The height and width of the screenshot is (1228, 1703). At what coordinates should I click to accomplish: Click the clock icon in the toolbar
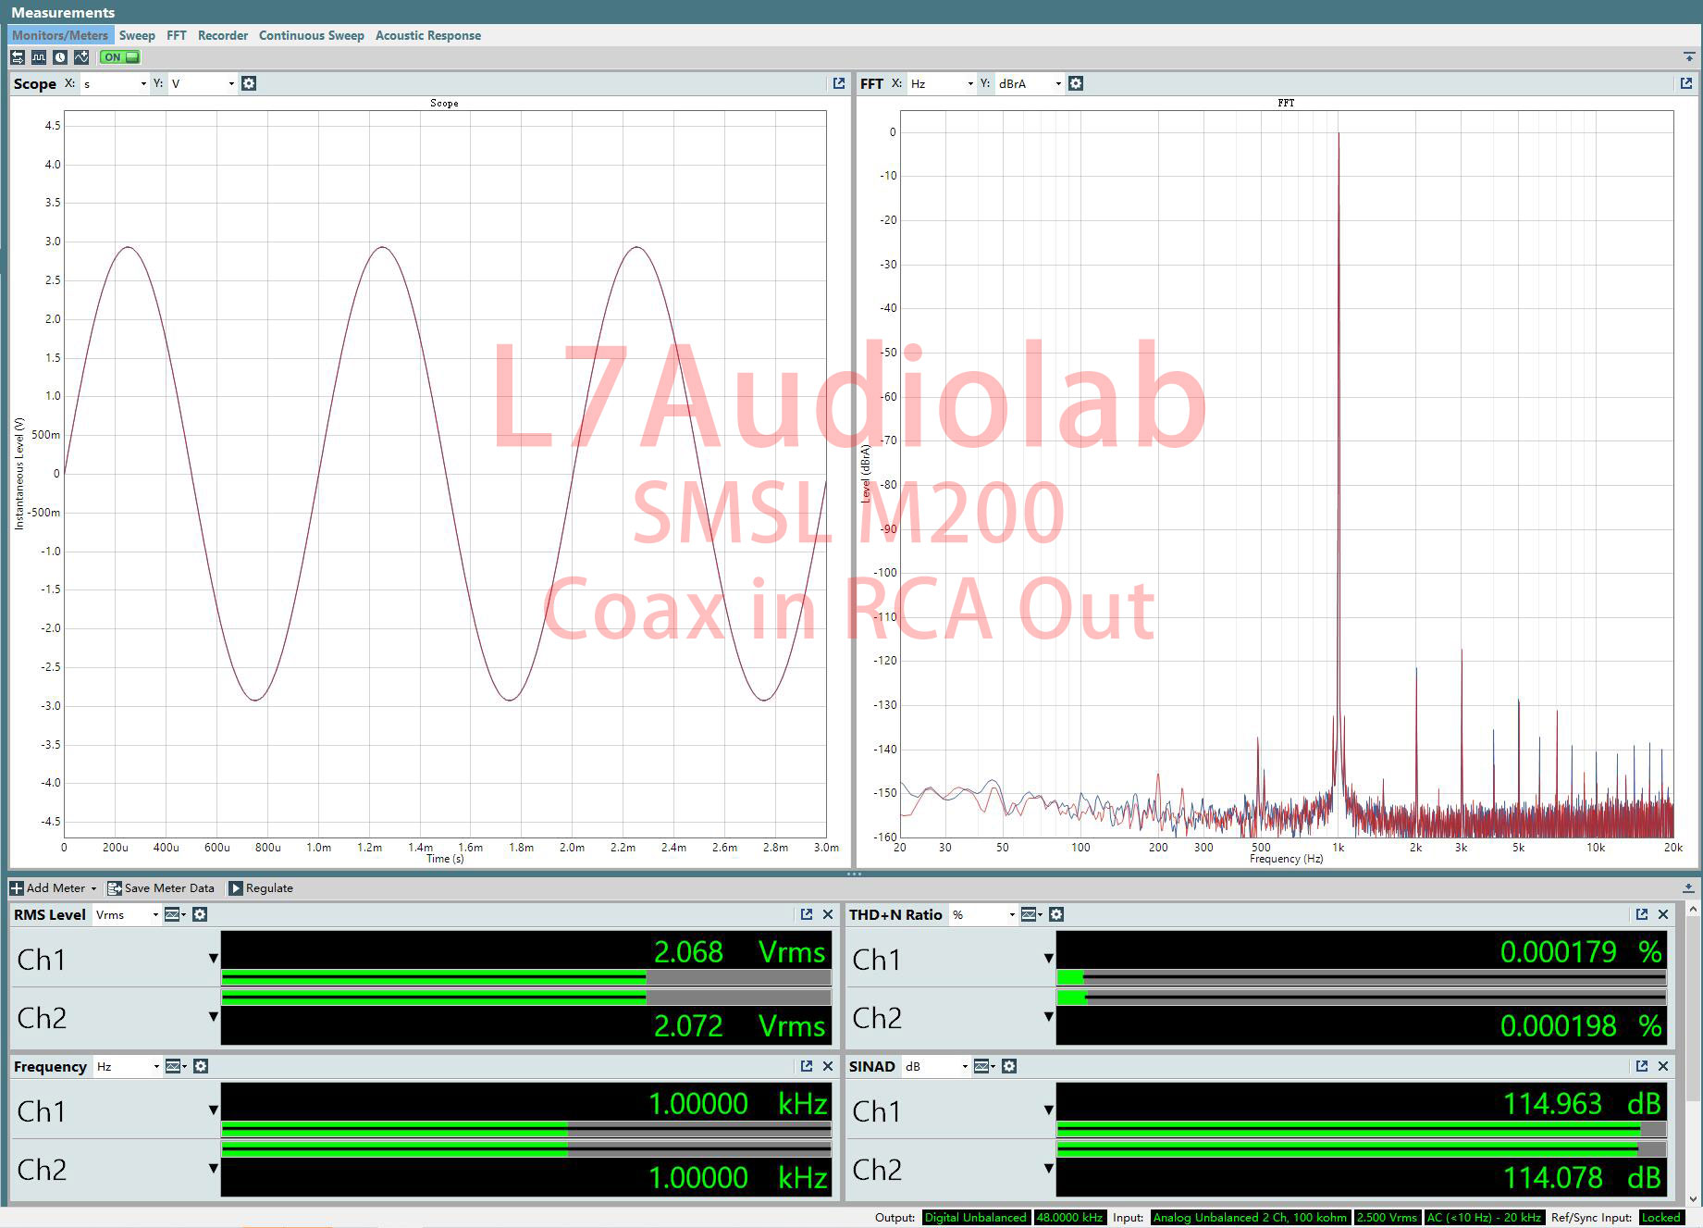[x=60, y=57]
